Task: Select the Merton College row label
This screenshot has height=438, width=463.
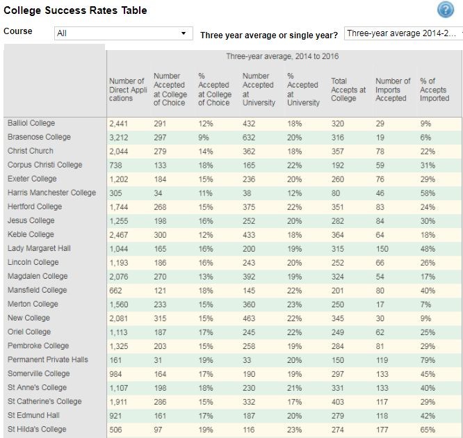Action: (x=33, y=304)
